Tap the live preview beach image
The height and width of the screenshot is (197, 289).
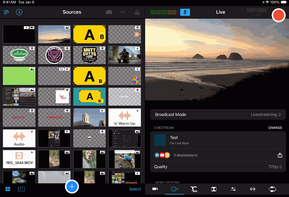(x=217, y=59)
